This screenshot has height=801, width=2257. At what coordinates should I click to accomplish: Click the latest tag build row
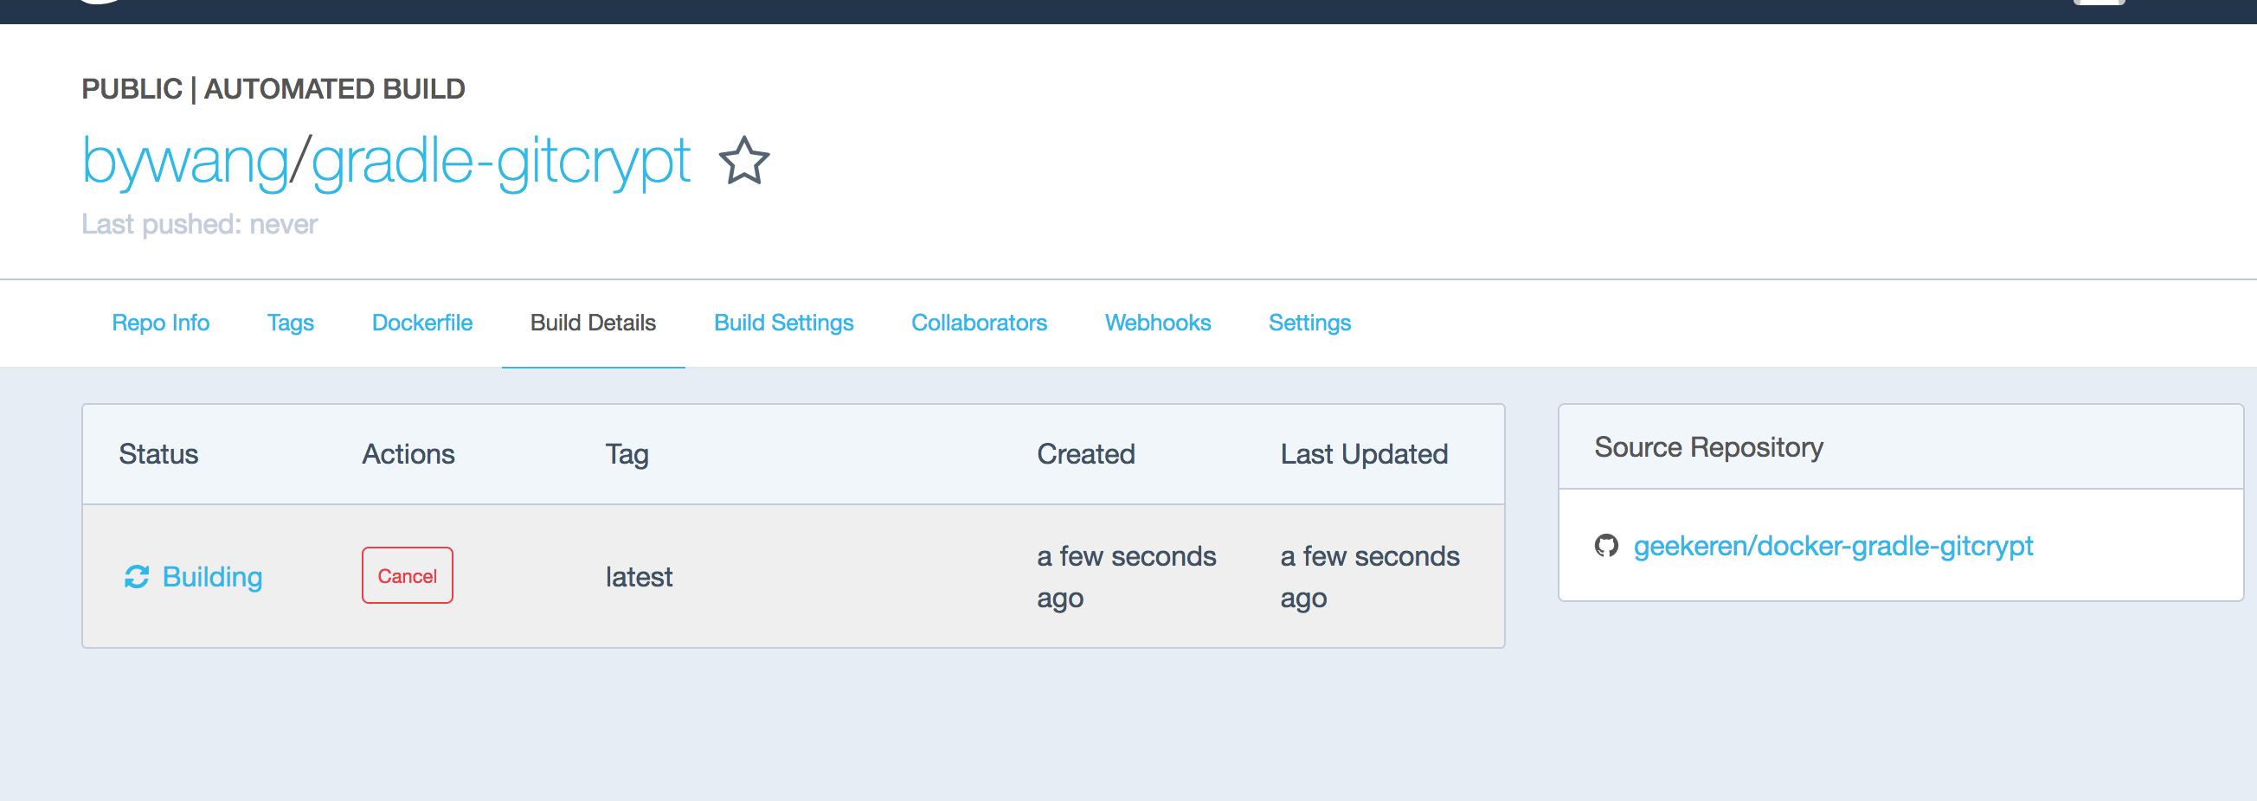point(639,577)
